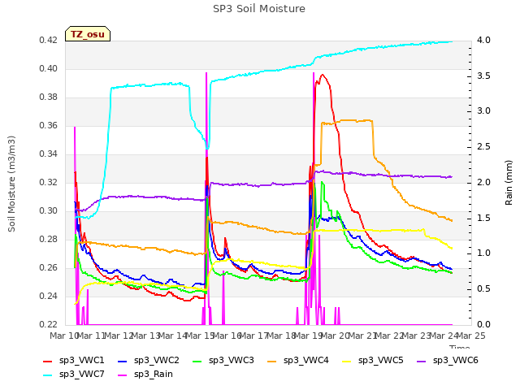Click the 4.0 rain axis value
Screen dimensions: 520x390
click(484, 41)
